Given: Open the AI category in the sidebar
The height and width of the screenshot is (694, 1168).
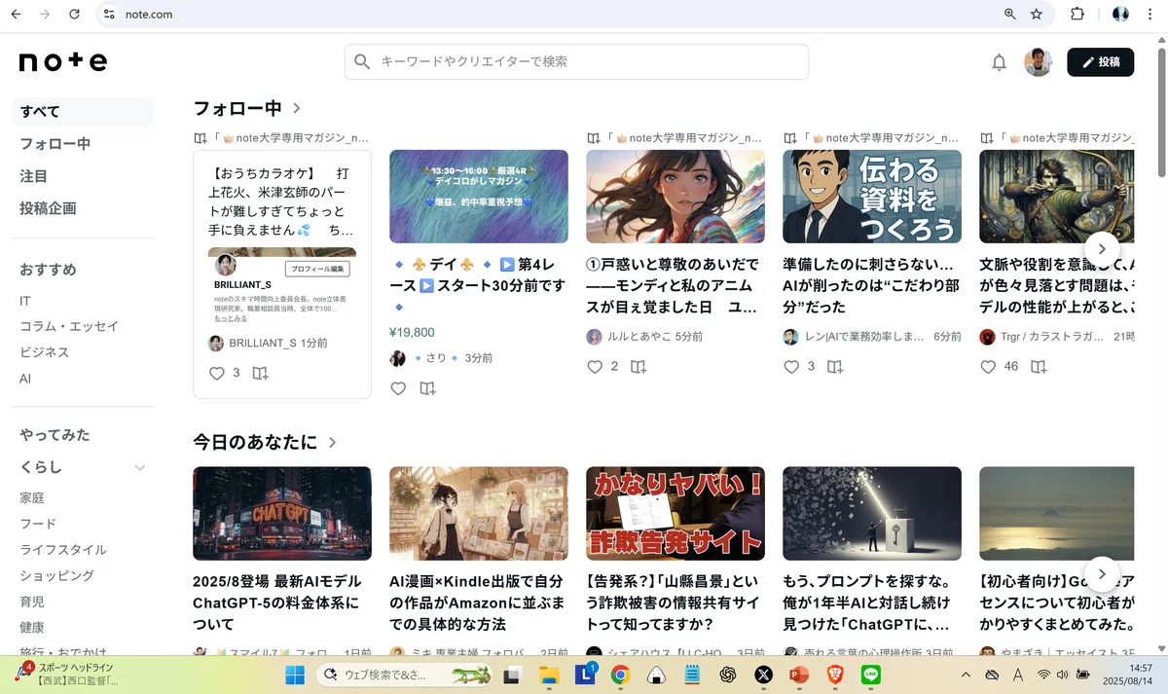Looking at the screenshot, I should [26, 378].
